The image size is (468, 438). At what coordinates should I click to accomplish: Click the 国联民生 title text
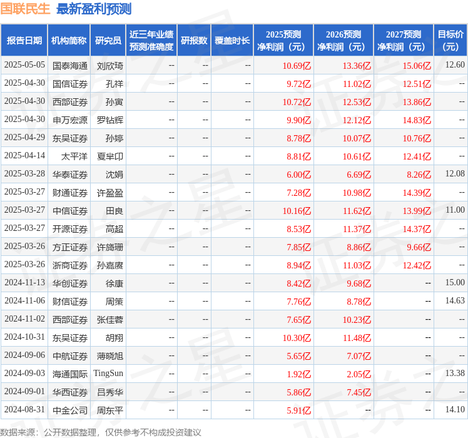click(25, 9)
